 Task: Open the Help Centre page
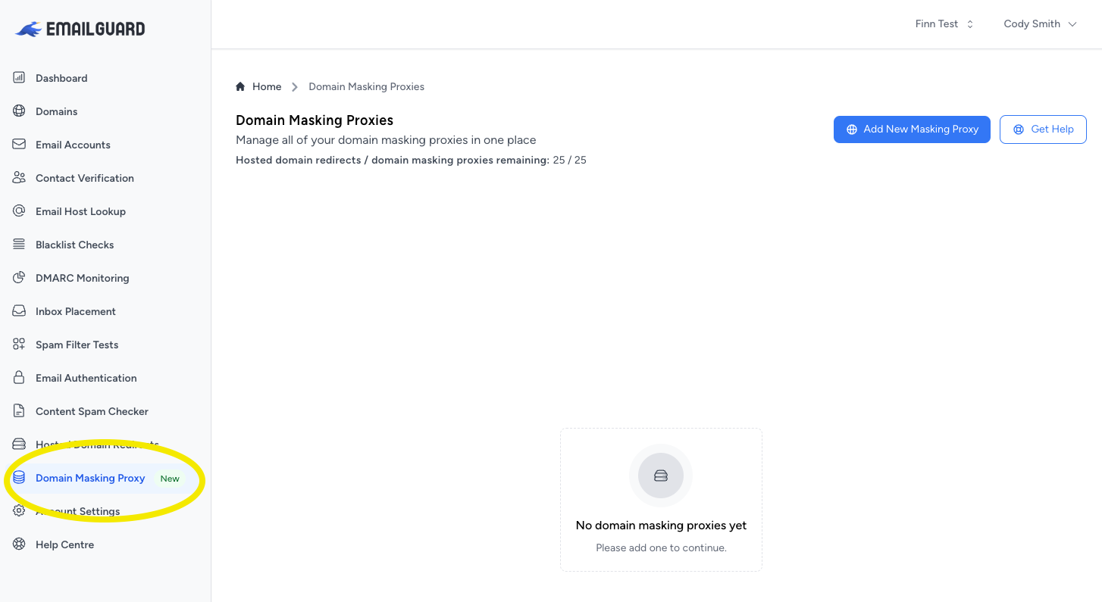[64, 544]
